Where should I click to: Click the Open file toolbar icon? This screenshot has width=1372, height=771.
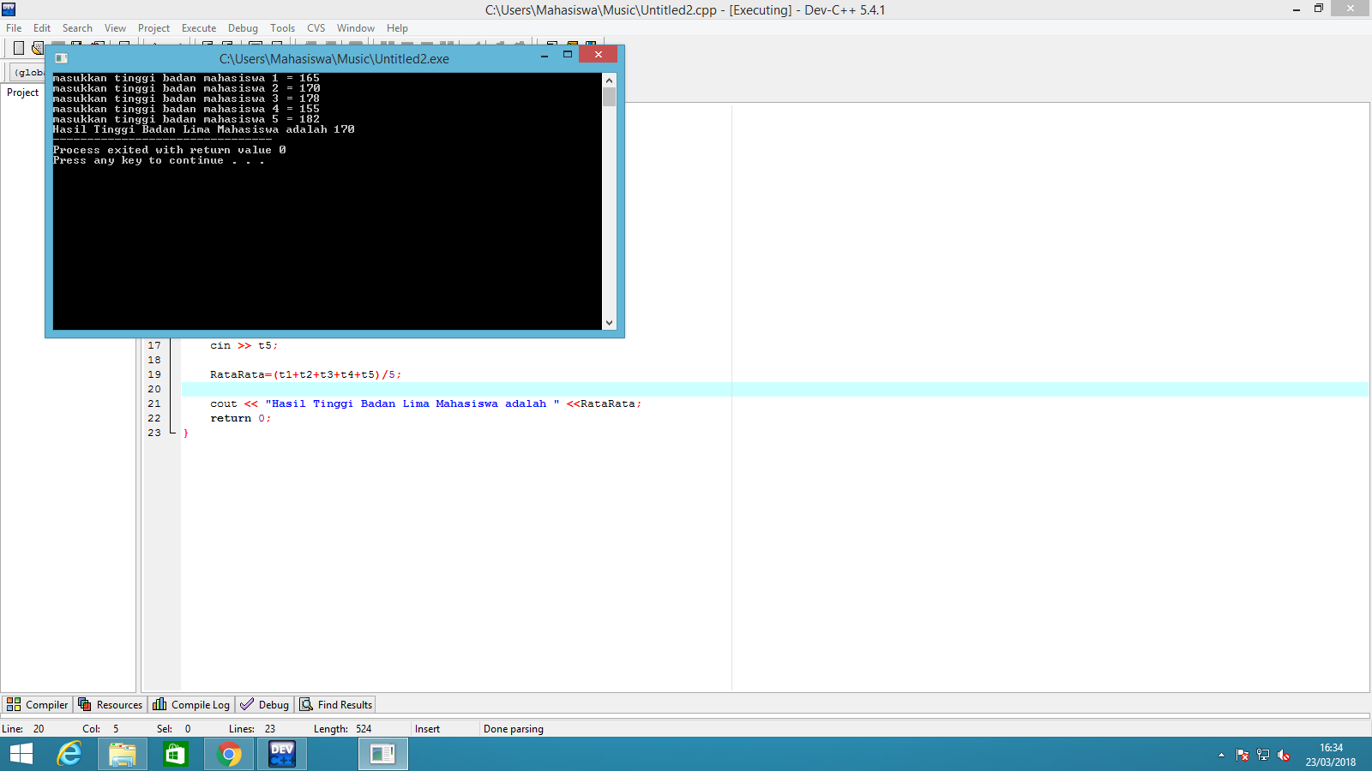coord(37,48)
